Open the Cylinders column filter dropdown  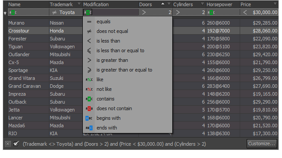point(202,4)
